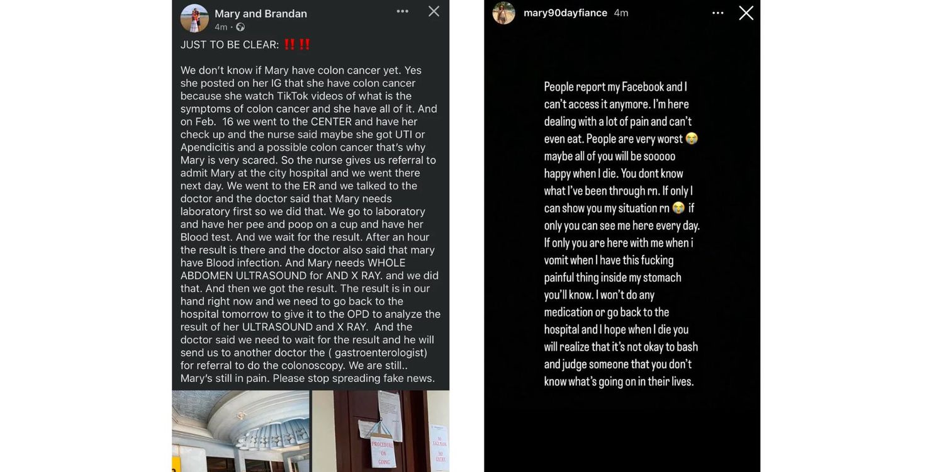The width and height of the screenshot is (944, 472).
Task: Click the Mary and Brandan profile picture
Action: [194, 18]
